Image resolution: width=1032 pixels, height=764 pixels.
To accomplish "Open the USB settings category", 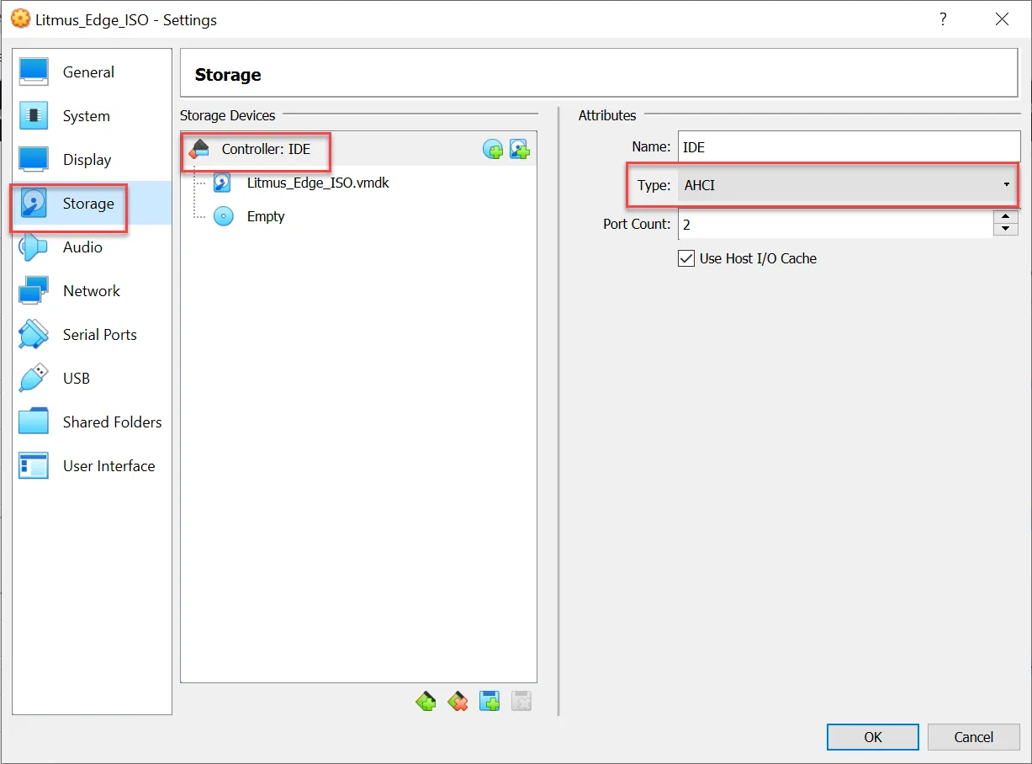I will [x=92, y=379].
